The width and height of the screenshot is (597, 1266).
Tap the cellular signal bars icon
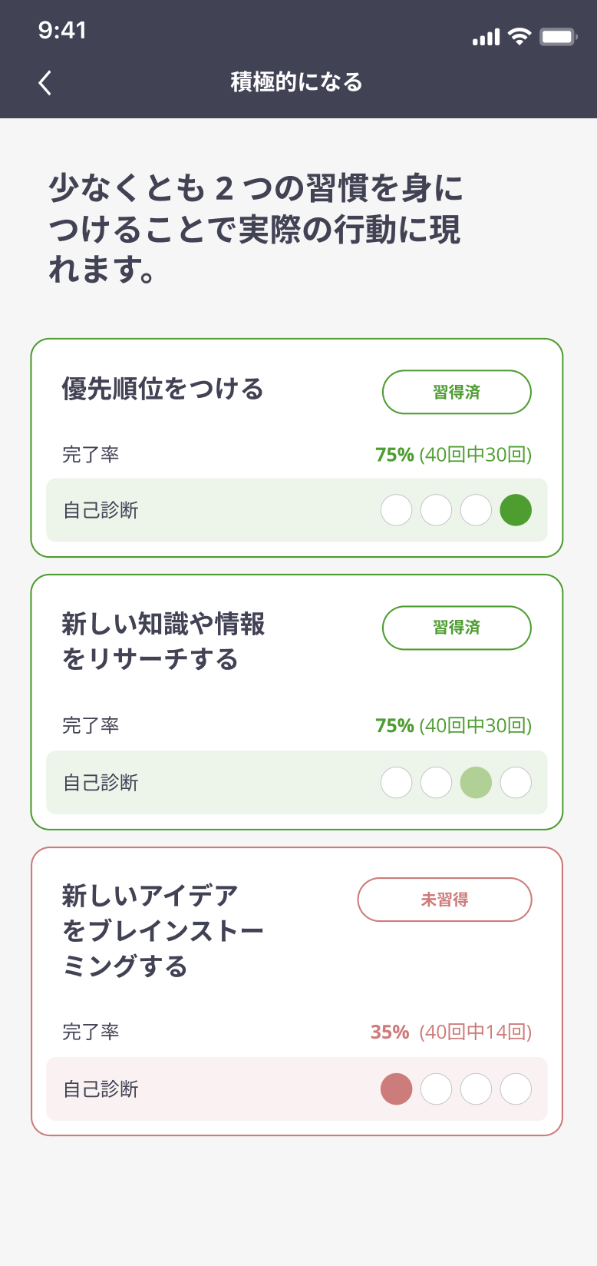click(x=486, y=37)
